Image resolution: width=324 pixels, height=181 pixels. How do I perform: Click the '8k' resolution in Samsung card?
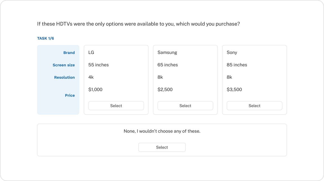tap(160, 77)
